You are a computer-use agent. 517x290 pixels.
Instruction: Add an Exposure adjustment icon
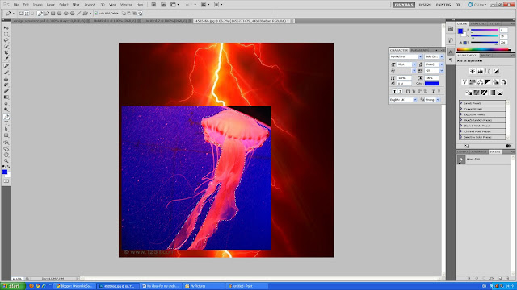[496, 71]
